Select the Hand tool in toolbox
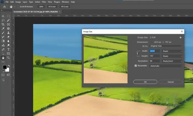193x116 pixels. tap(3, 58)
